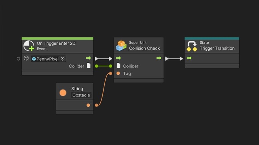Click the Collision Check super unit cubes icon
Image resolution: width=259 pixels, height=145 pixels.
tap(121, 45)
